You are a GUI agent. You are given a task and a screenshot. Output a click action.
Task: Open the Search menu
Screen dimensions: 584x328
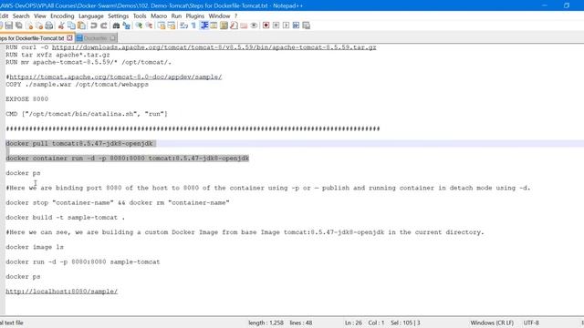(21, 16)
